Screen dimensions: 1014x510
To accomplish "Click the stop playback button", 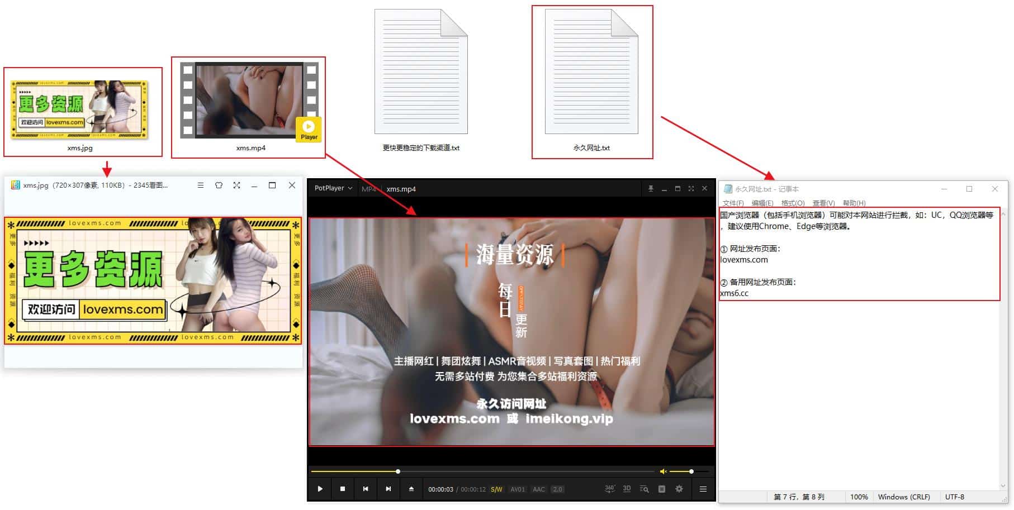I will (343, 489).
